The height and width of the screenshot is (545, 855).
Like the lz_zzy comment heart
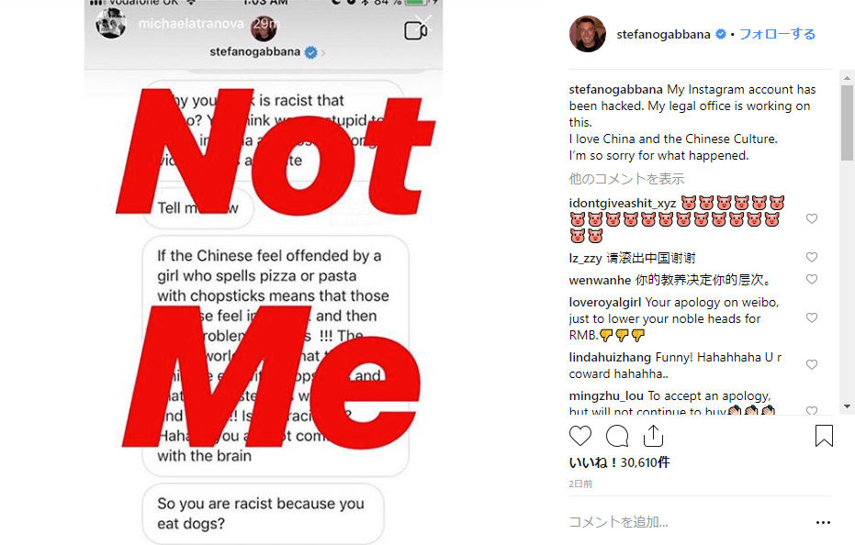point(812,257)
